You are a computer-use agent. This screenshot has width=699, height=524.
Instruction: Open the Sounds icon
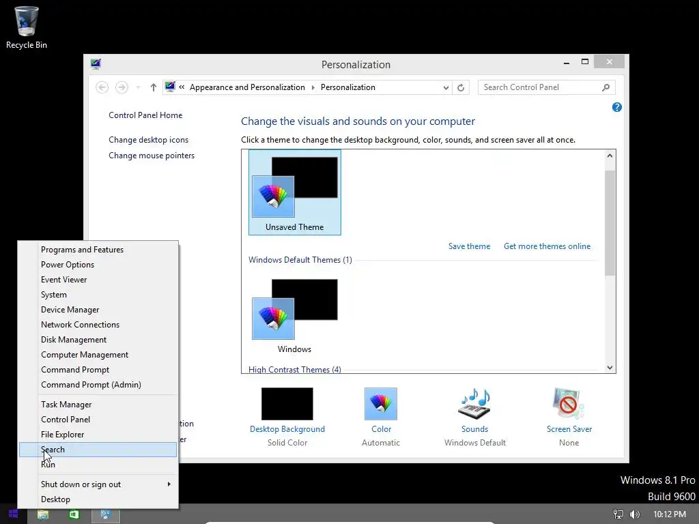tap(474, 404)
